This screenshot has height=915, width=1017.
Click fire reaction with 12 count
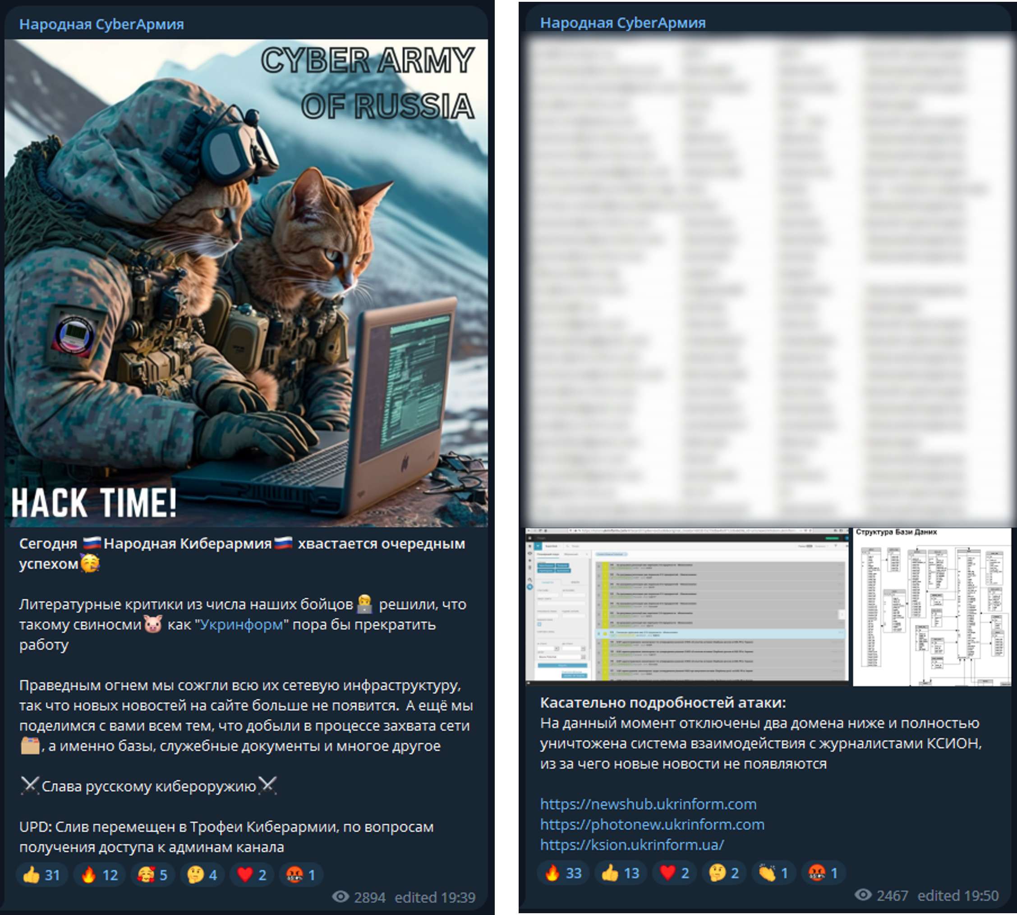[99, 875]
